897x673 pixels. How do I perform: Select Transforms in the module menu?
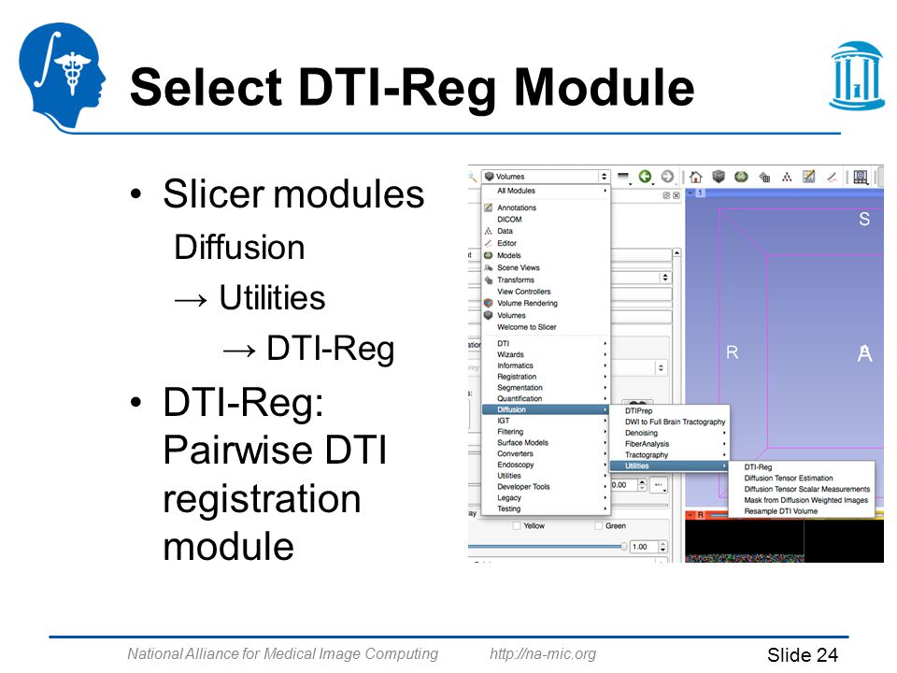click(x=546, y=279)
